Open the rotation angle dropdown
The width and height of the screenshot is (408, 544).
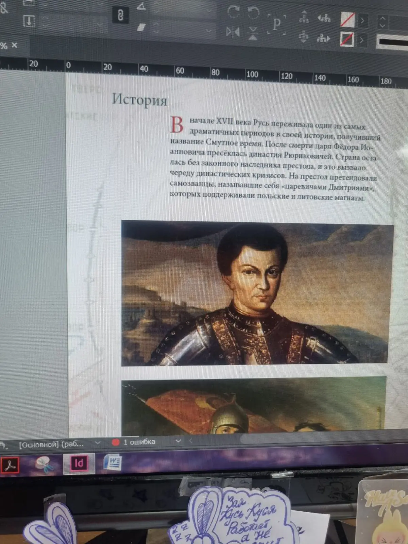pyautogui.click(x=209, y=10)
